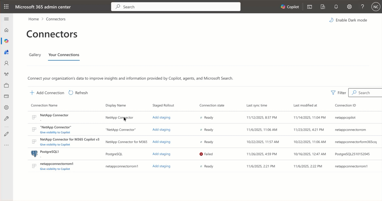This screenshot has width=382, height=201.
Task: Switch to the Gallery tab
Action: [x=35, y=55]
